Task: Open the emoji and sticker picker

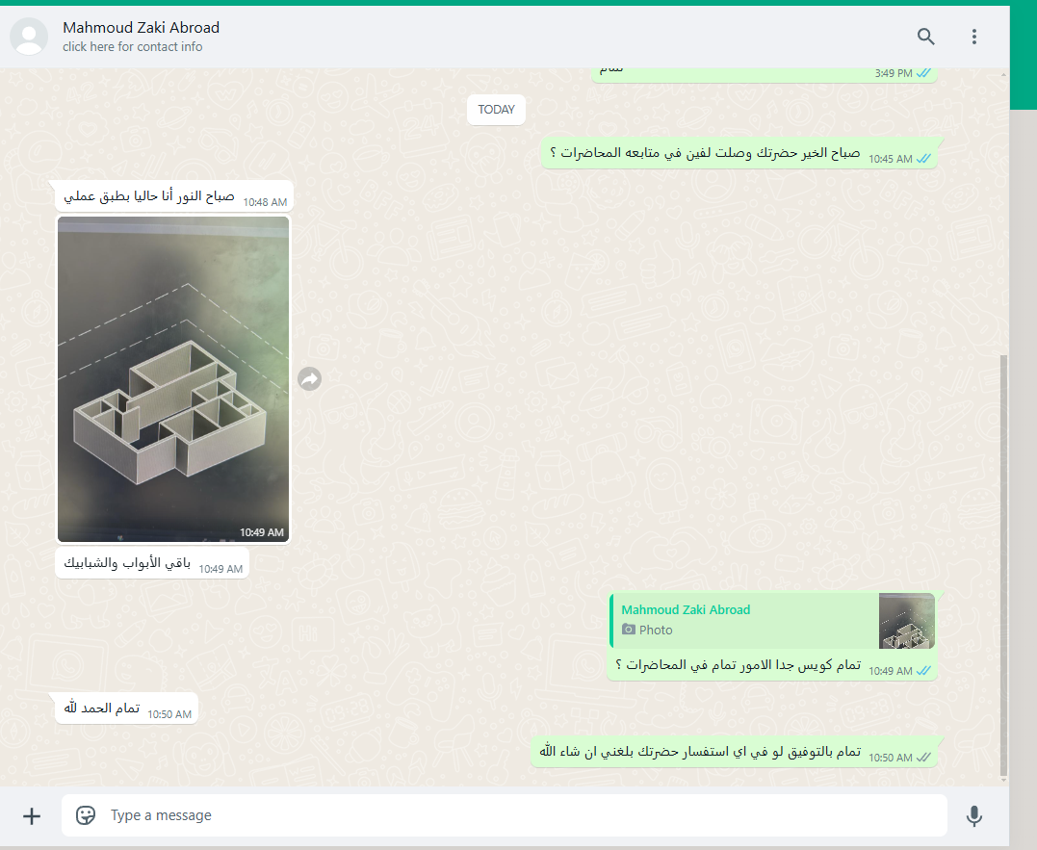Action: tap(86, 815)
